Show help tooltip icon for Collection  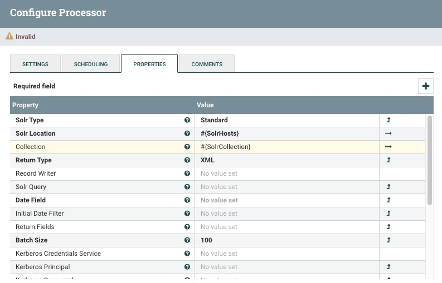[x=187, y=147]
